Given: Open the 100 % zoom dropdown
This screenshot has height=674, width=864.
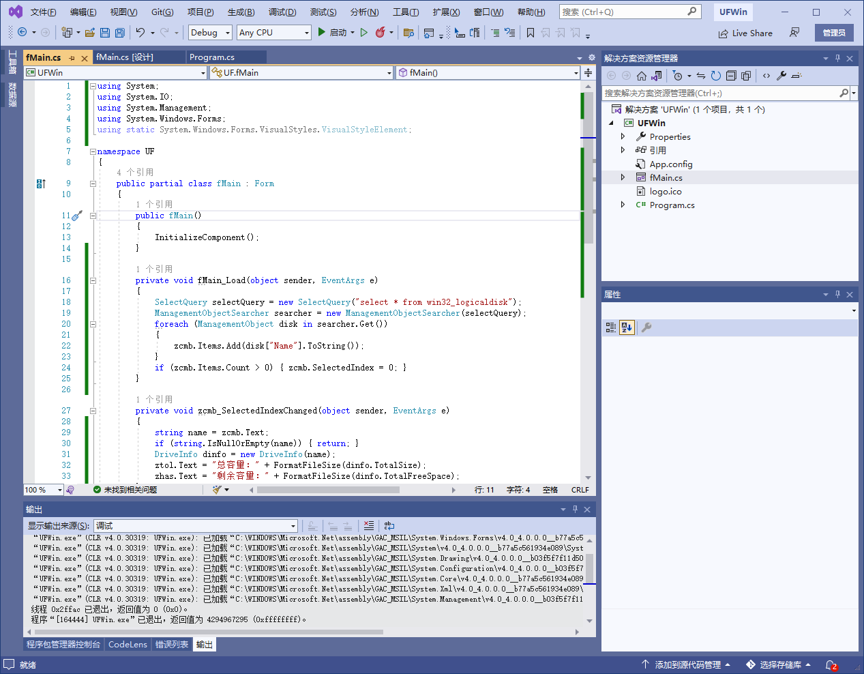Looking at the screenshot, I should click(x=44, y=490).
